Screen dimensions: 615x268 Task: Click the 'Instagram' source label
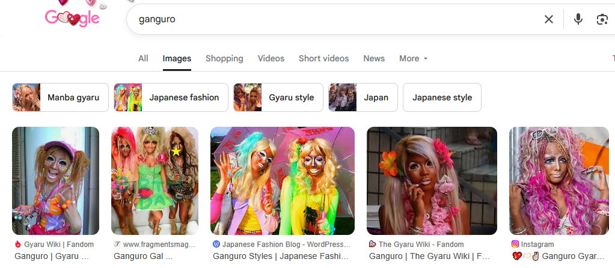pyautogui.click(x=537, y=245)
